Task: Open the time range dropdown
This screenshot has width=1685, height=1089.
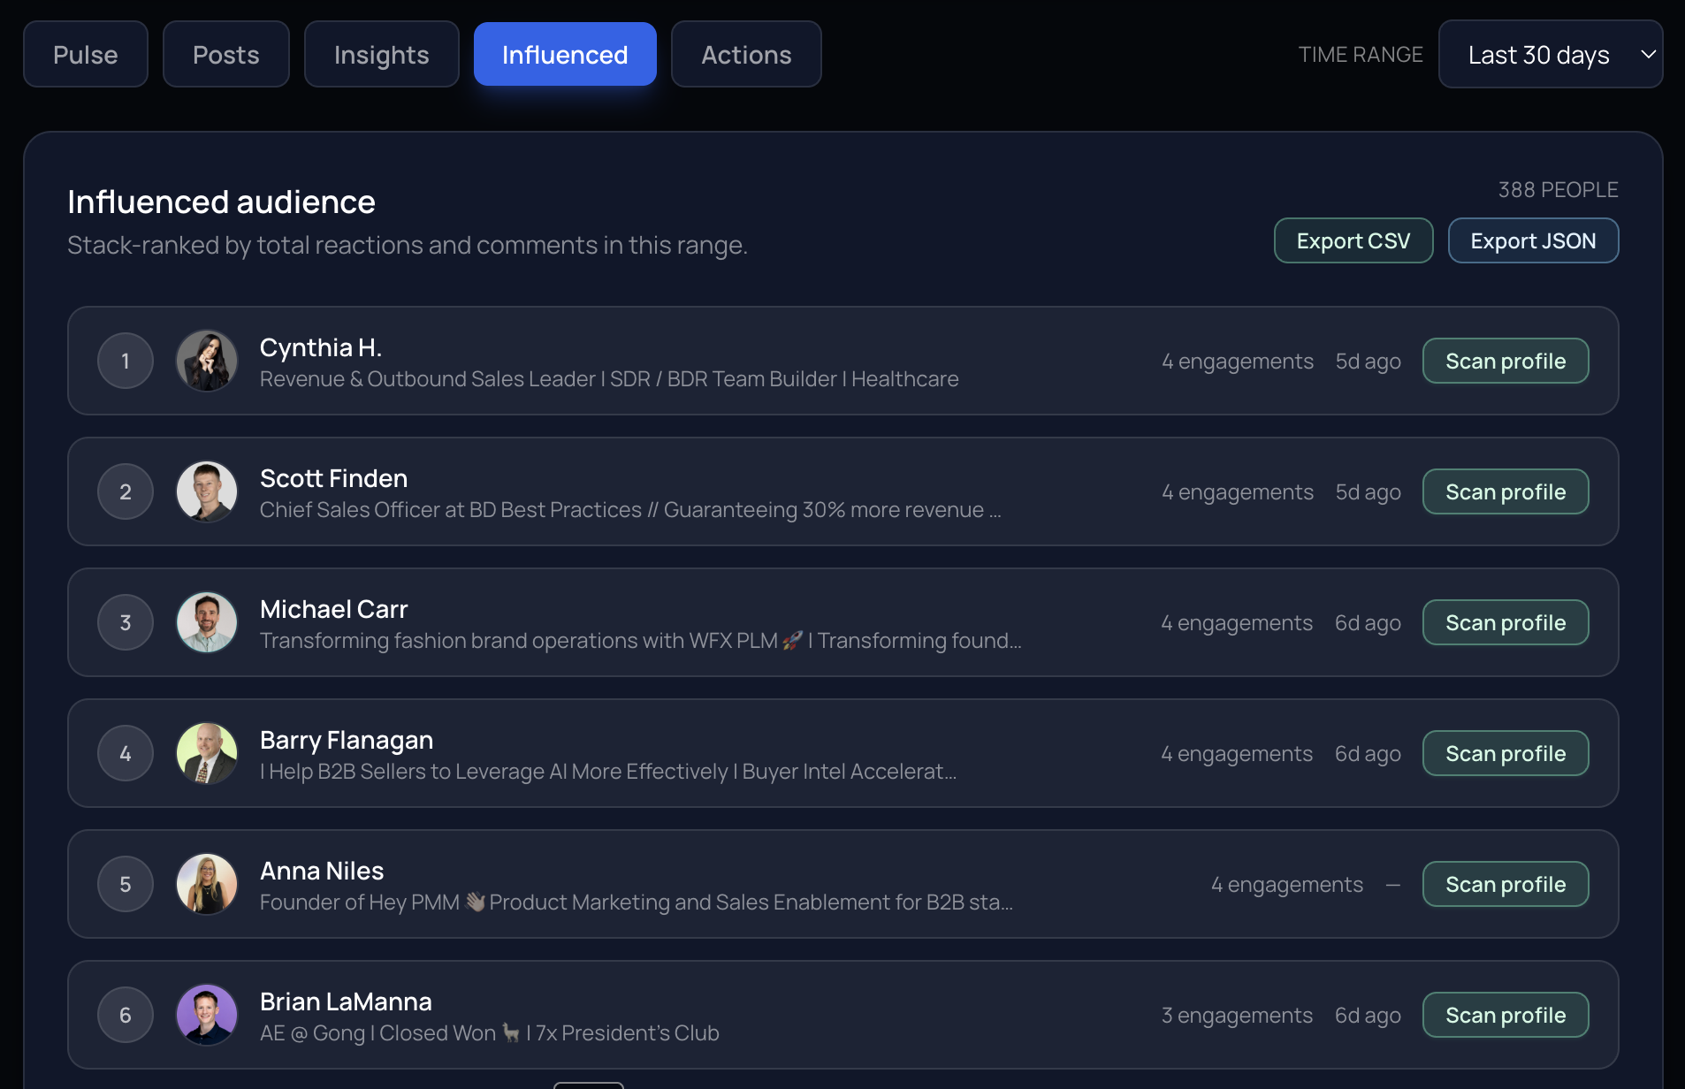Action: [1551, 54]
